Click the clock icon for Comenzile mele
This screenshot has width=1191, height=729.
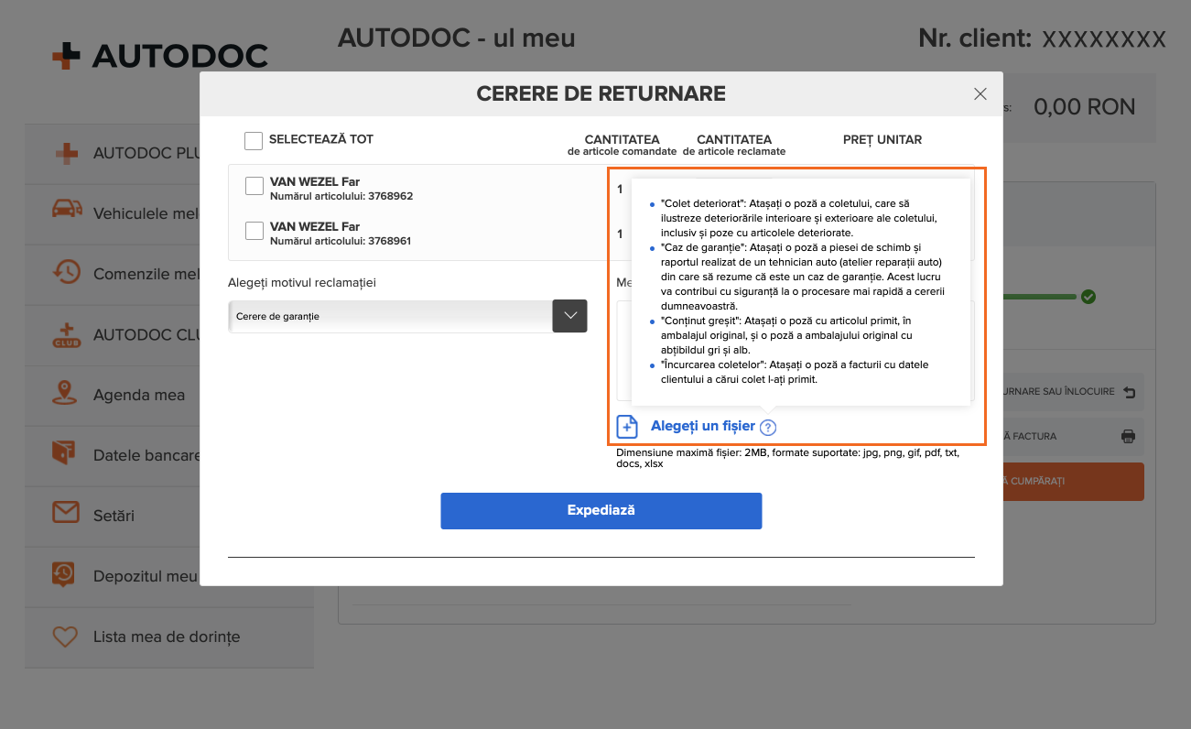(66, 273)
